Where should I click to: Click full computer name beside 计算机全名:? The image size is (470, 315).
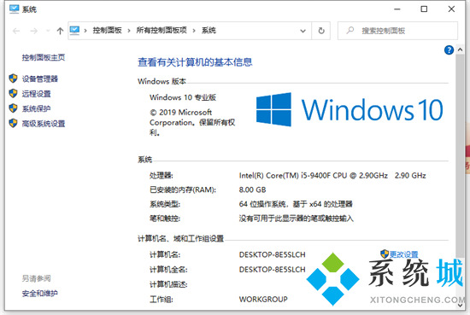pyautogui.click(x=272, y=270)
